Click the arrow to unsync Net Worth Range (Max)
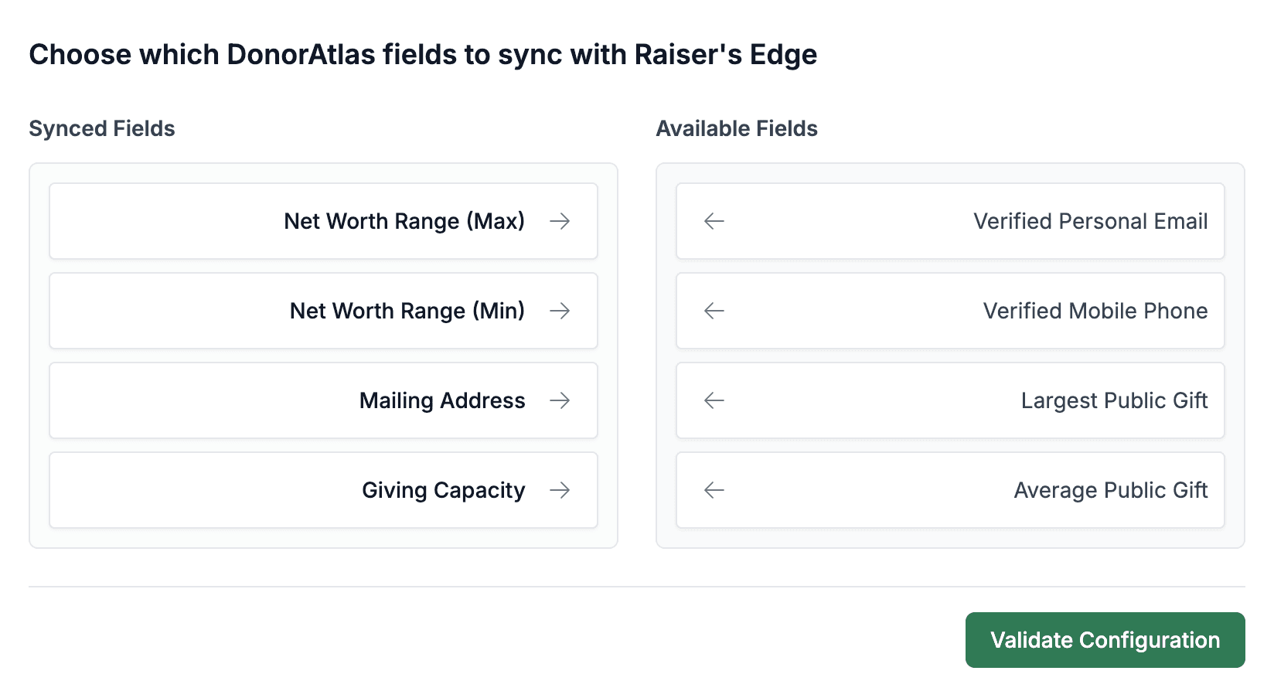Viewport: 1274px width, 698px height. coord(561,221)
